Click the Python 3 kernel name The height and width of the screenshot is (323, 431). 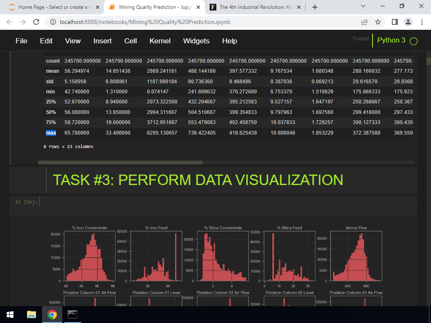(x=390, y=40)
